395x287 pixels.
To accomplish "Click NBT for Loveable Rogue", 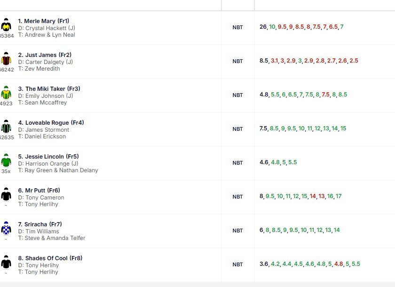I will coord(237,129).
